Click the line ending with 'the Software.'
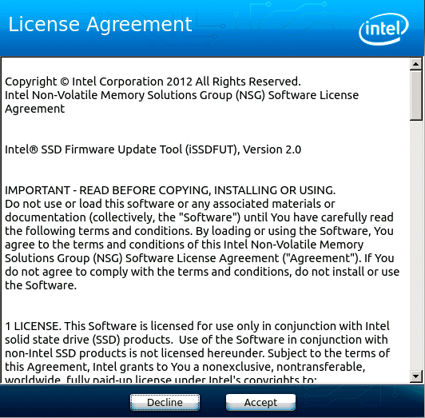This screenshot has height=418, width=425. pos(41,285)
